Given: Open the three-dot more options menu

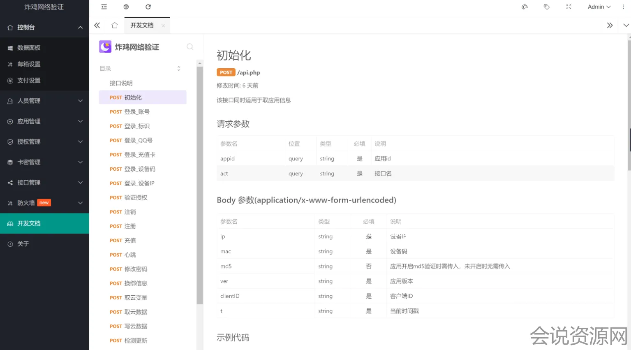Looking at the screenshot, I should click(623, 7).
